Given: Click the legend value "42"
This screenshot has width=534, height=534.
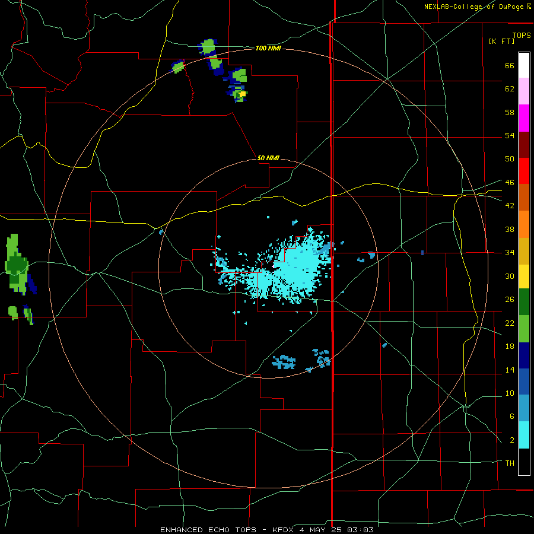Looking at the screenshot, I should (510, 206).
